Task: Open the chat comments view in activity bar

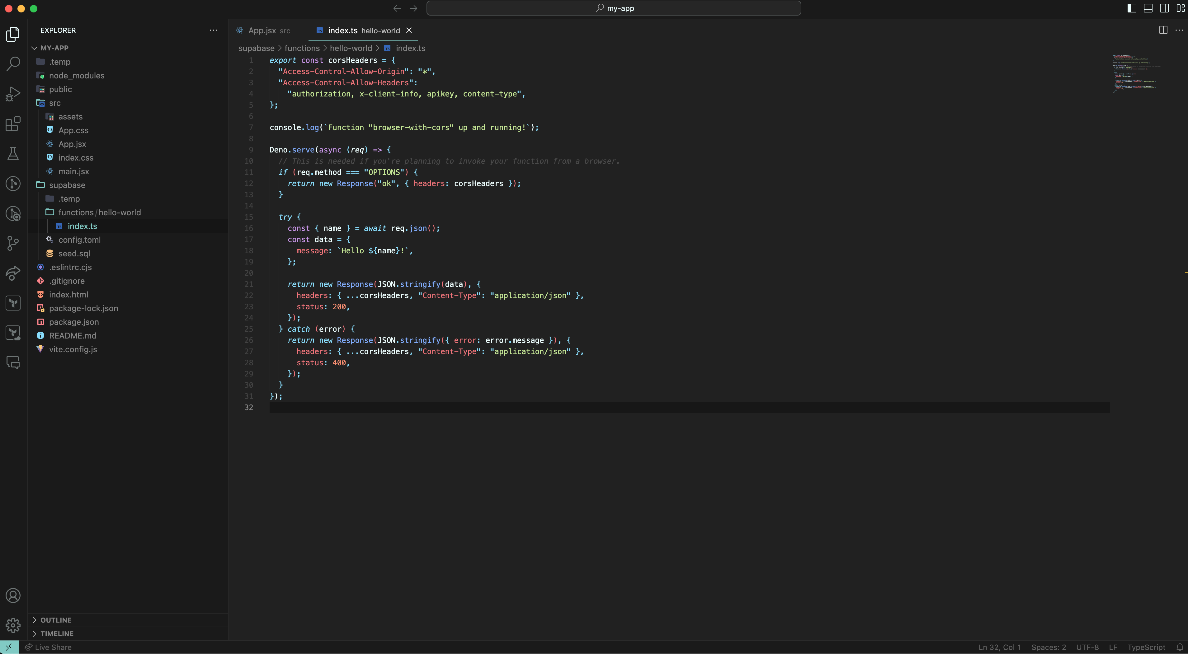Action: (13, 363)
